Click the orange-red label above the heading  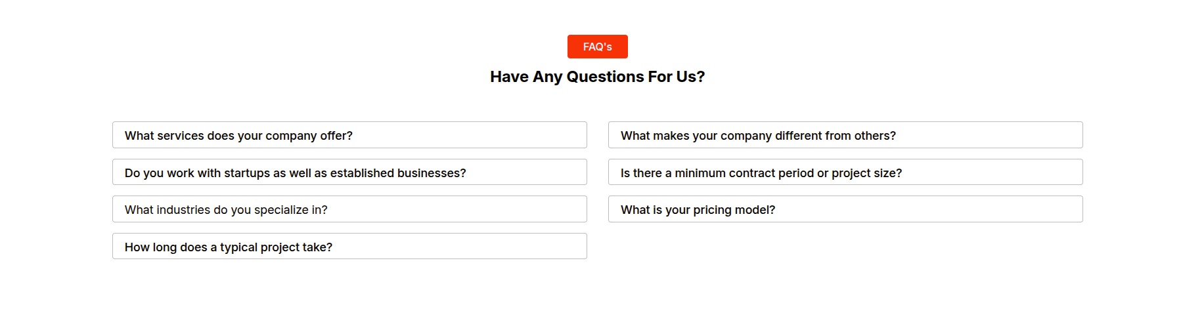click(597, 47)
